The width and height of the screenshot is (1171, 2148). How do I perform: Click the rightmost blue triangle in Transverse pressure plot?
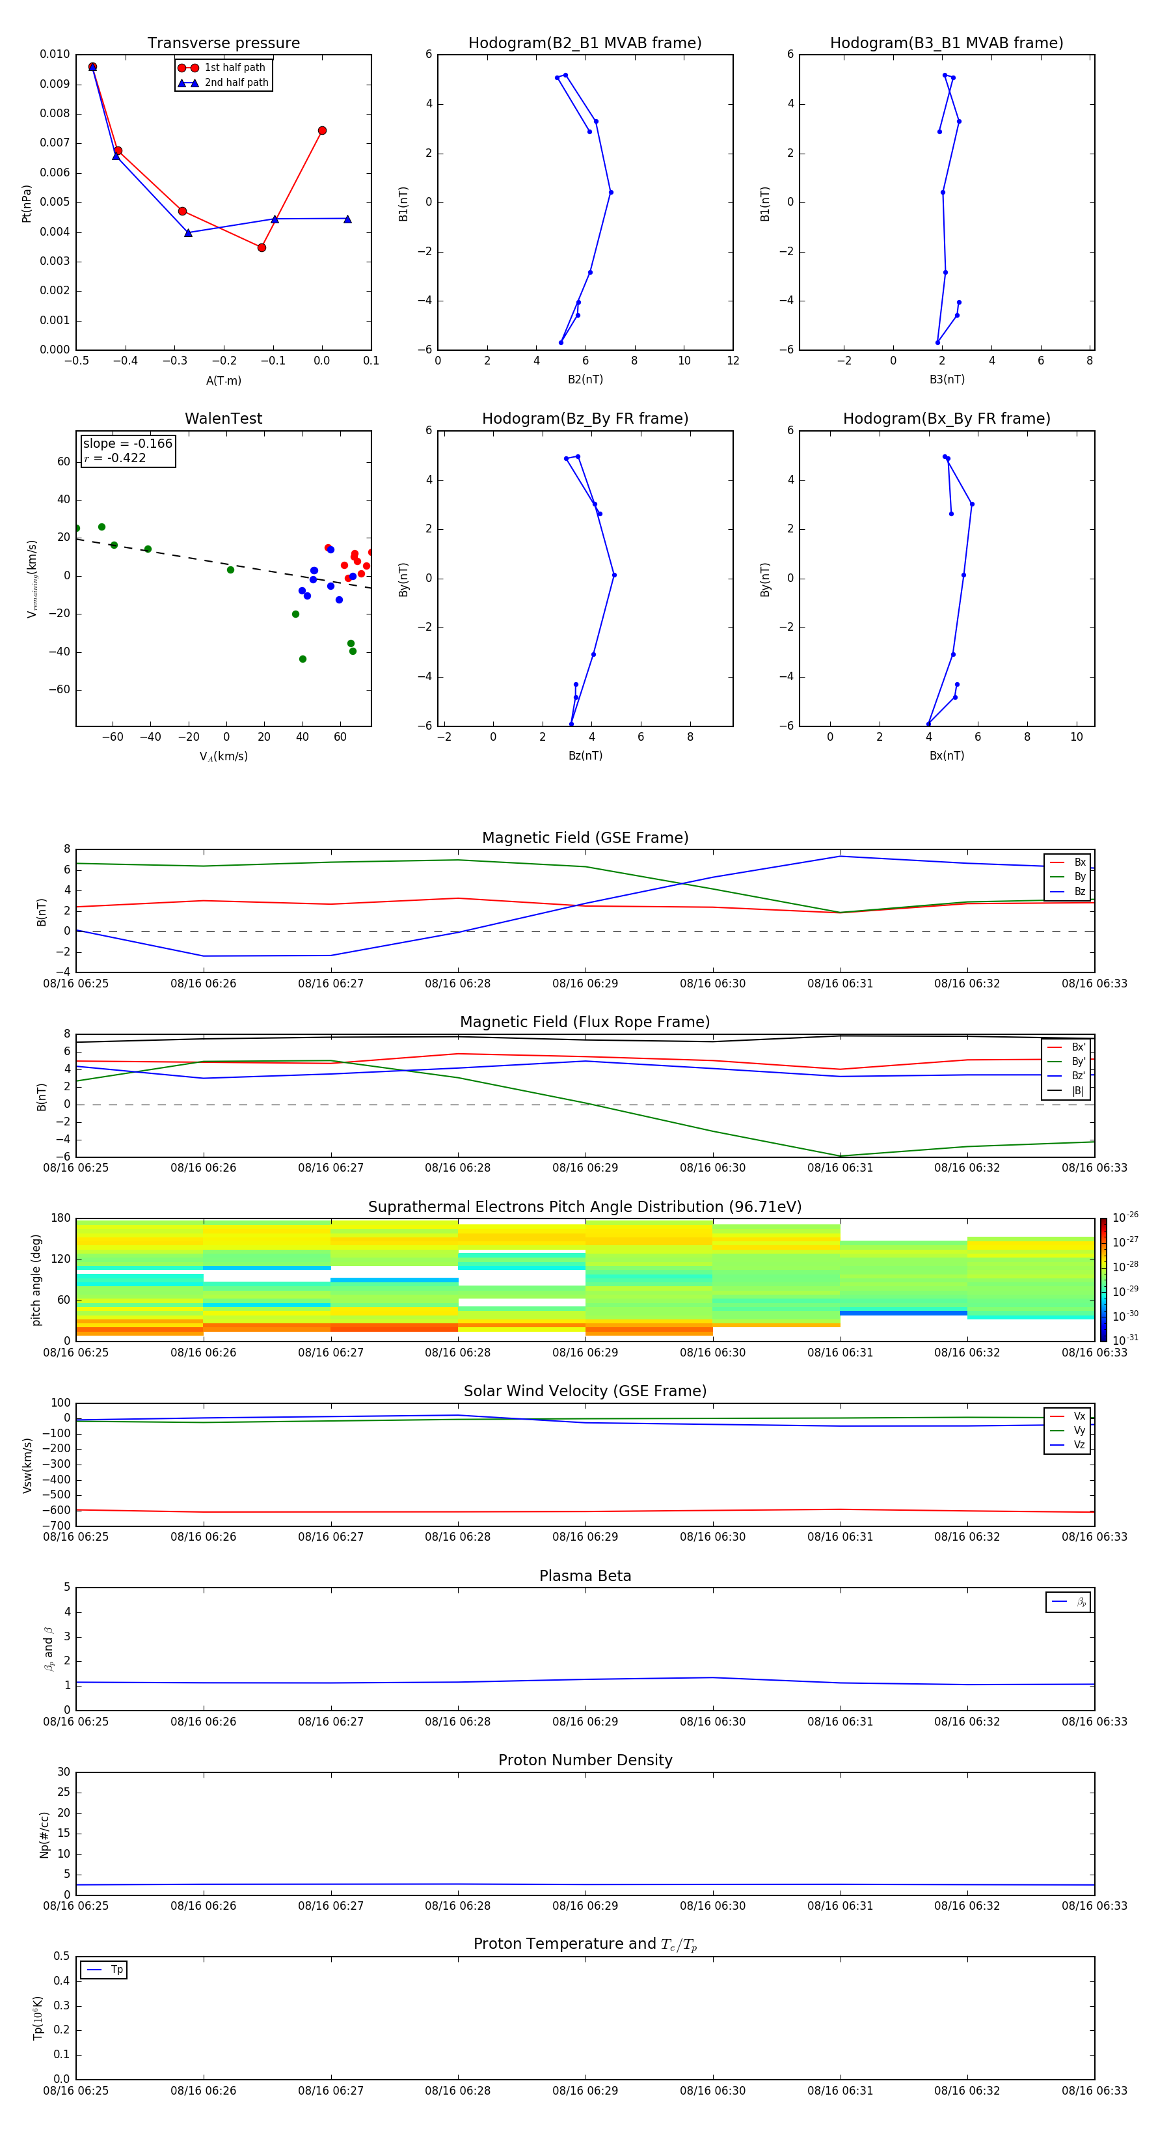(347, 219)
